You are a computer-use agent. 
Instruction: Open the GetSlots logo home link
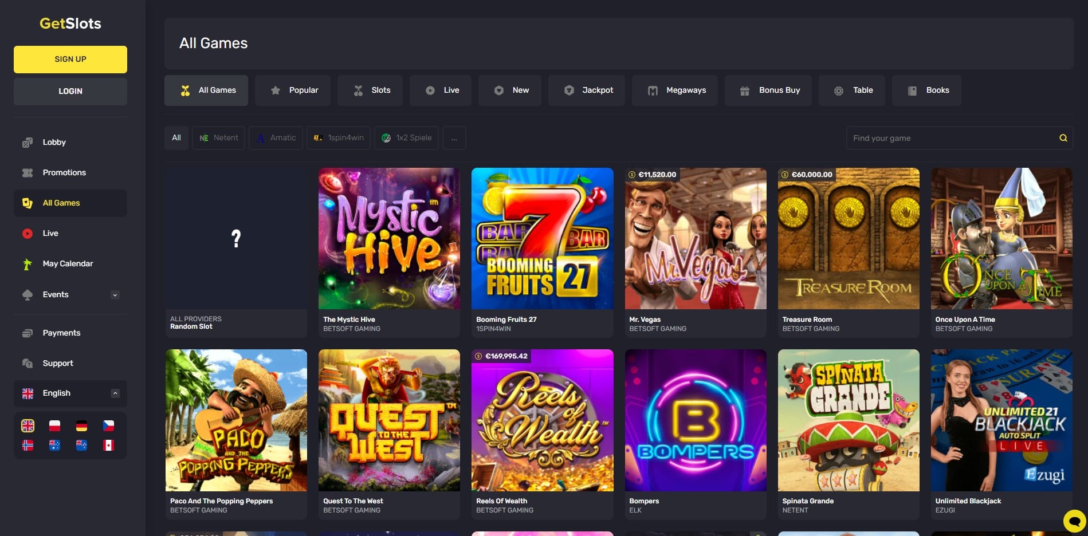[x=70, y=23]
